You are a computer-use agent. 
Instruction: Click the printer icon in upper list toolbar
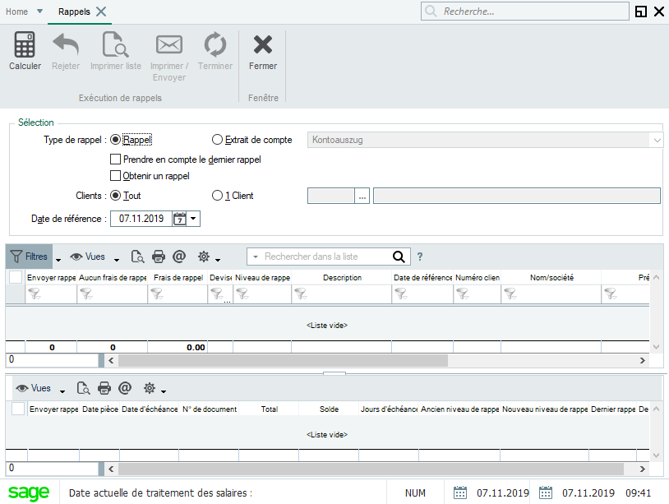[x=159, y=257]
